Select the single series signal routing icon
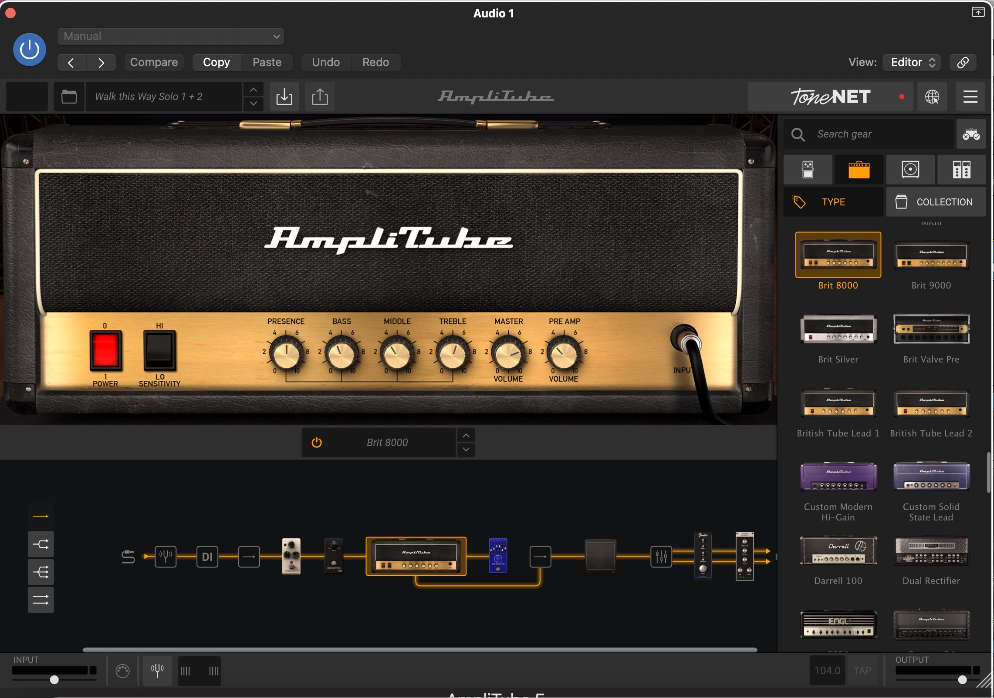Image resolution: width=994 pixels, height=698 pixels. pyautogui.click(x=41, y=517)
